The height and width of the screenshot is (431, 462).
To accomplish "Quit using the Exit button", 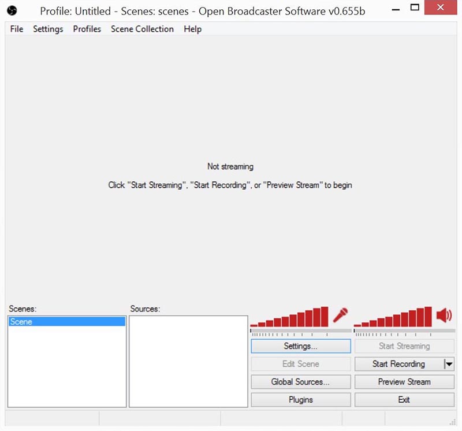I will pos(404,400).
